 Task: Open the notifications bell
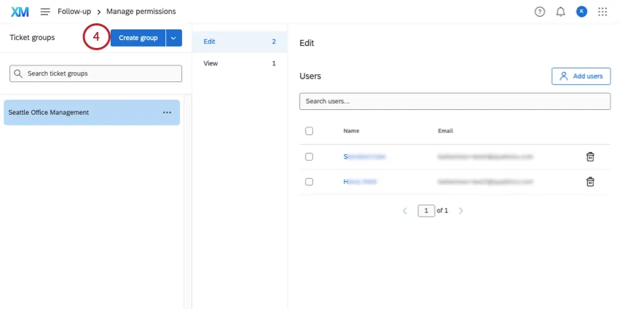560,12
